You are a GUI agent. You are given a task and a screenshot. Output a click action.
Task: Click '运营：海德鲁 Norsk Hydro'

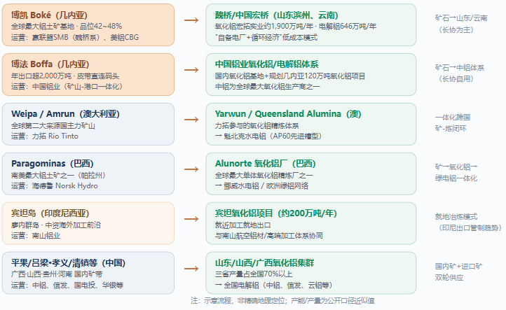click(x=54, y=185)
